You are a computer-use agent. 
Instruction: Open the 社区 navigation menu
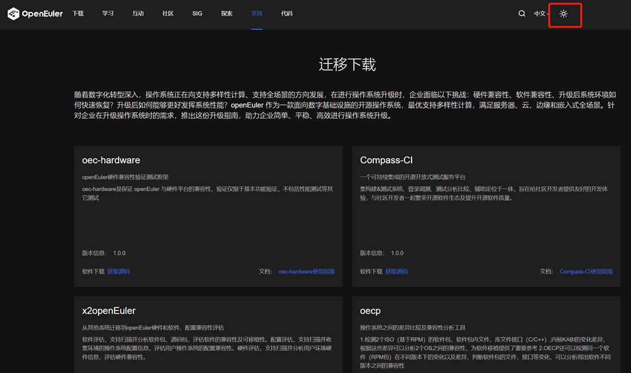168,14
